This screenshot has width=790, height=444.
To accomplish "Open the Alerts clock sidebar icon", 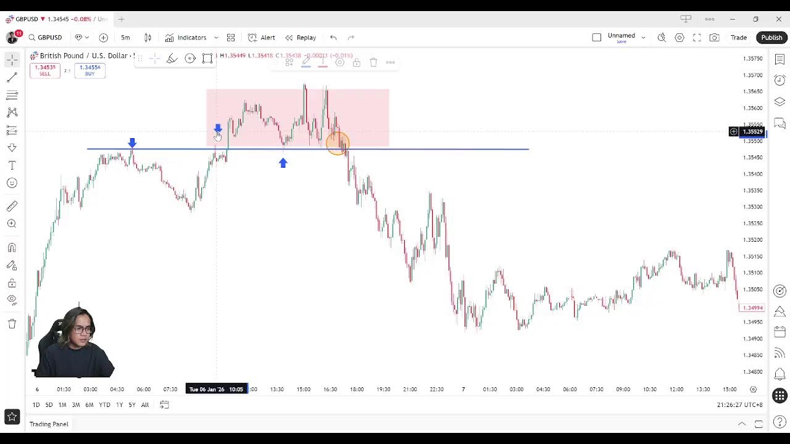I will [780, 81].
